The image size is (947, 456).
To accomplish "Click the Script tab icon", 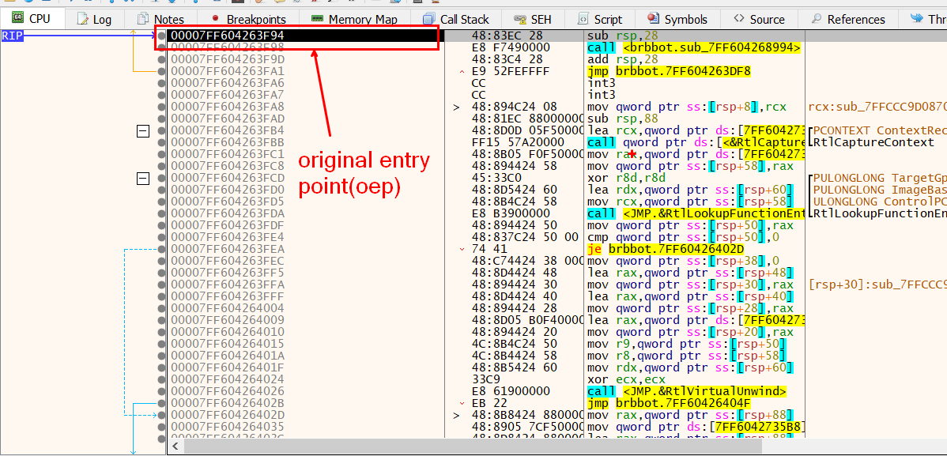I will click(583, 19).
